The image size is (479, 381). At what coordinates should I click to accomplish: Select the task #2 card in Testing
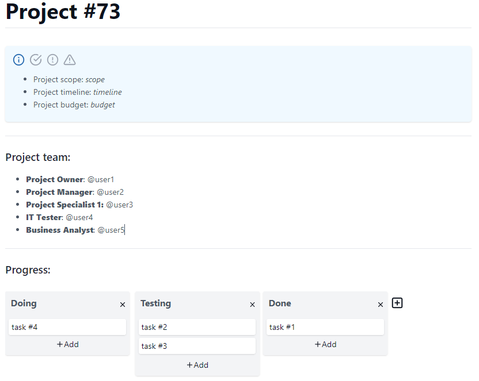point(197,326)
